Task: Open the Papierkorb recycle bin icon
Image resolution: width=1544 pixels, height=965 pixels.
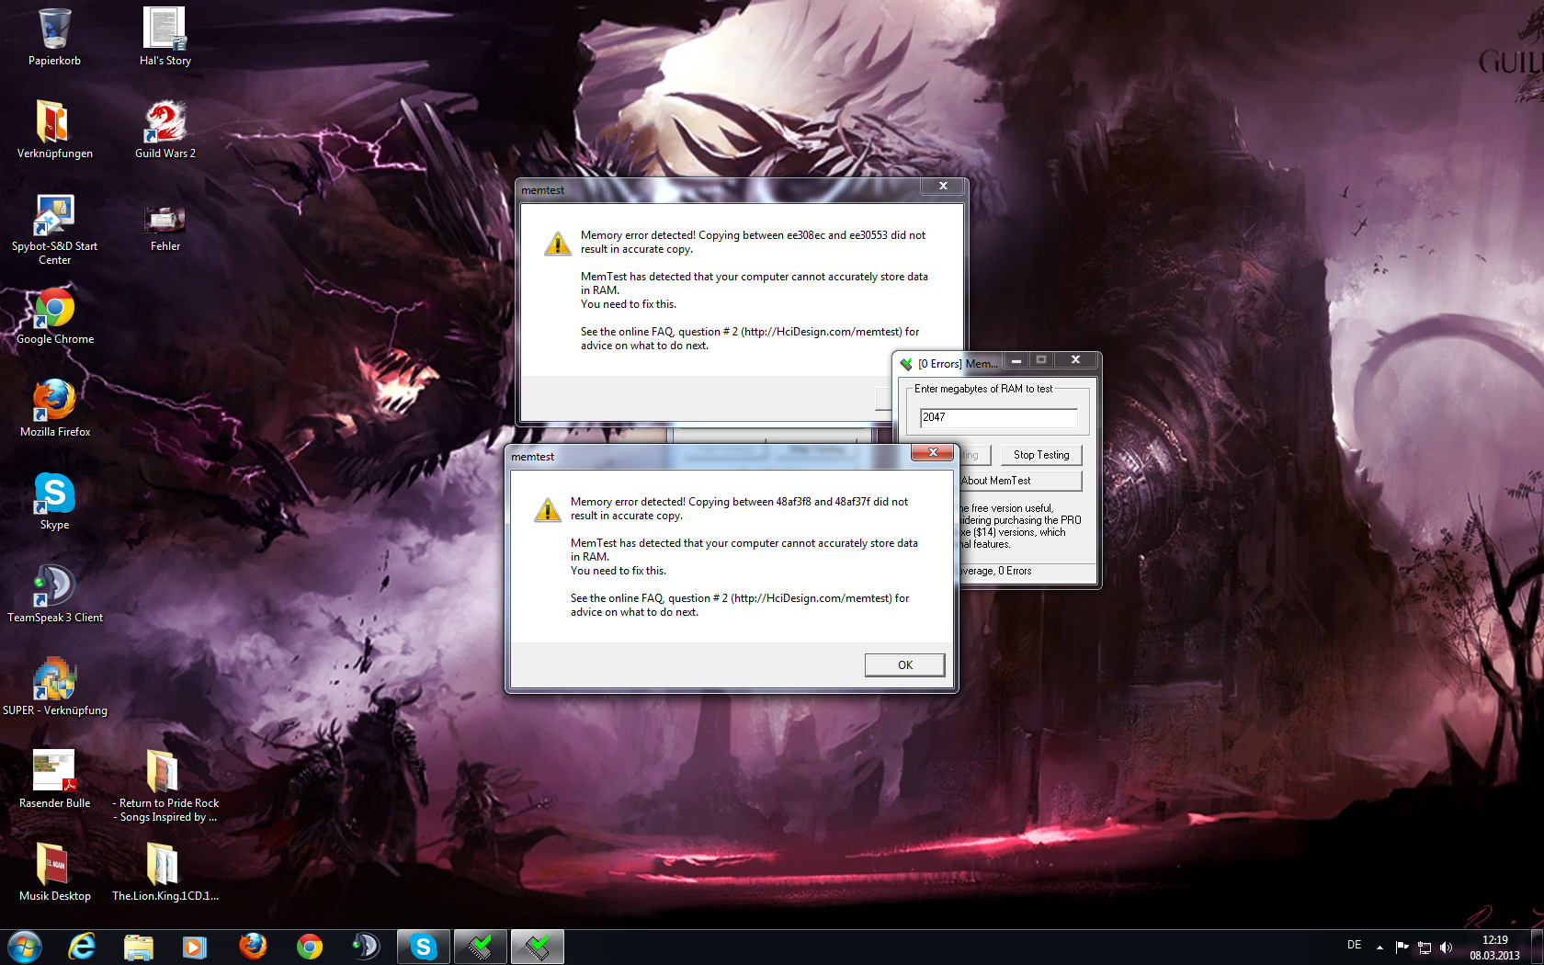Action: coord(54,37)
